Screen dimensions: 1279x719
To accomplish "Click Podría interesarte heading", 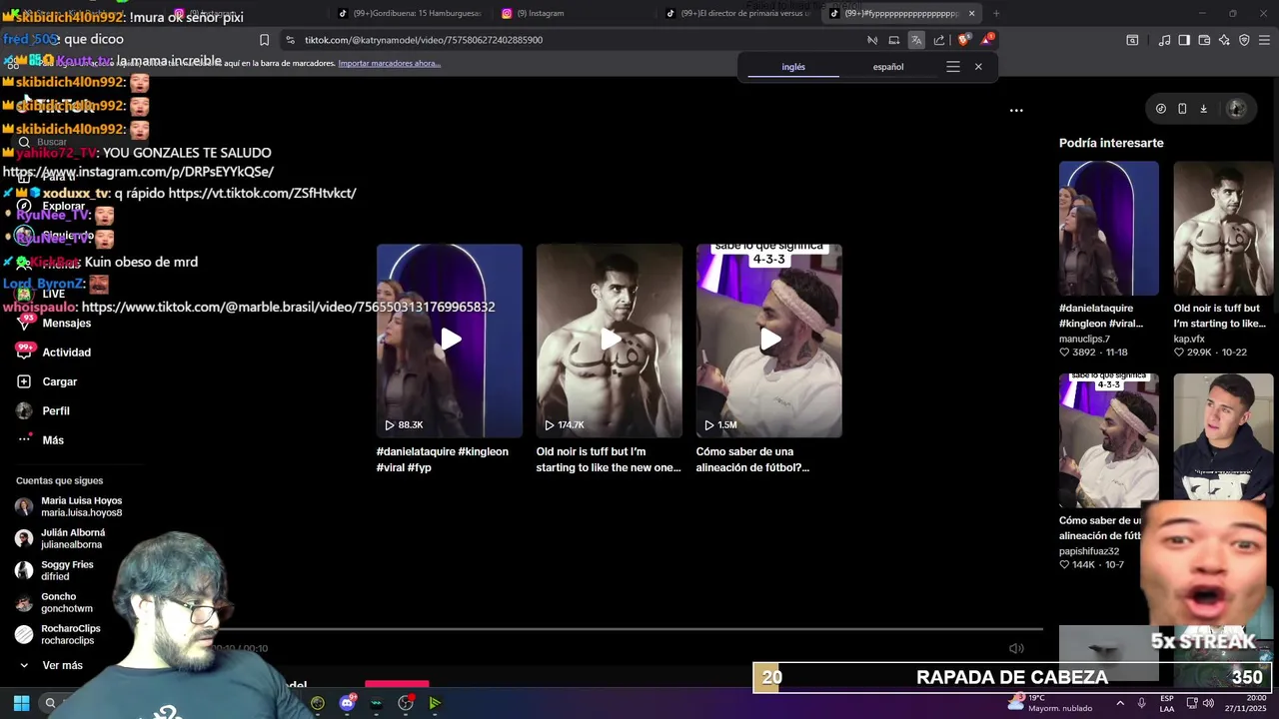I will (1111, 143).
